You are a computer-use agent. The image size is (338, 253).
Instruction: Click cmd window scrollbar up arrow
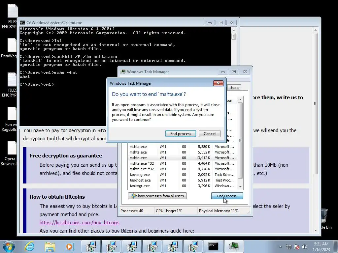[x=234, y=30]
